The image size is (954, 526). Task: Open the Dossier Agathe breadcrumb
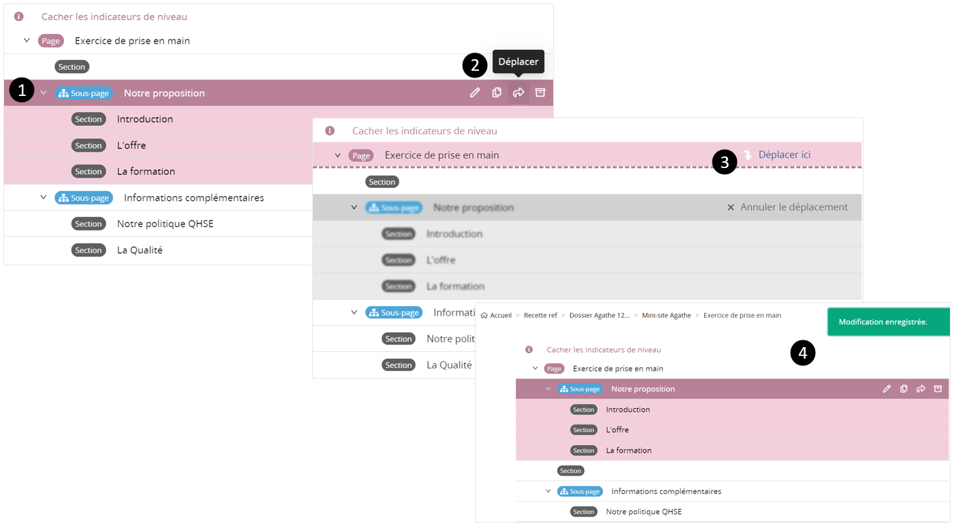tap(599, 316)
